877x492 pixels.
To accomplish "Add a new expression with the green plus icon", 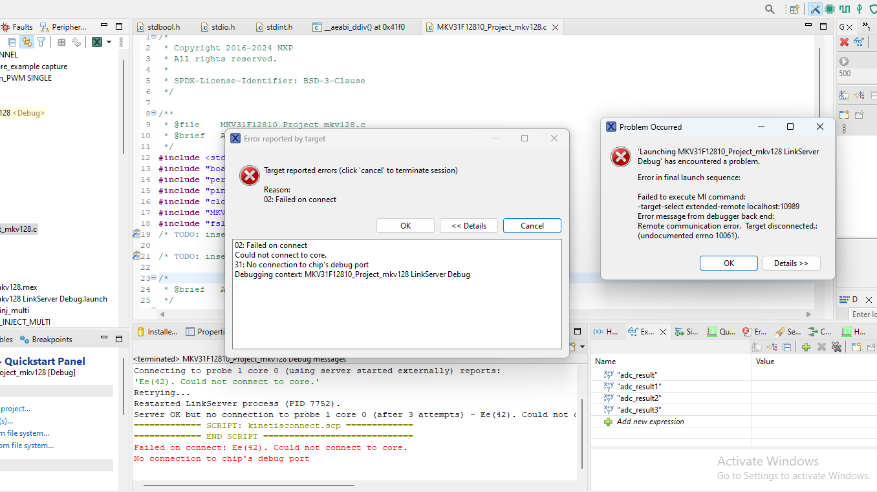I will click(x=805, y=347).
